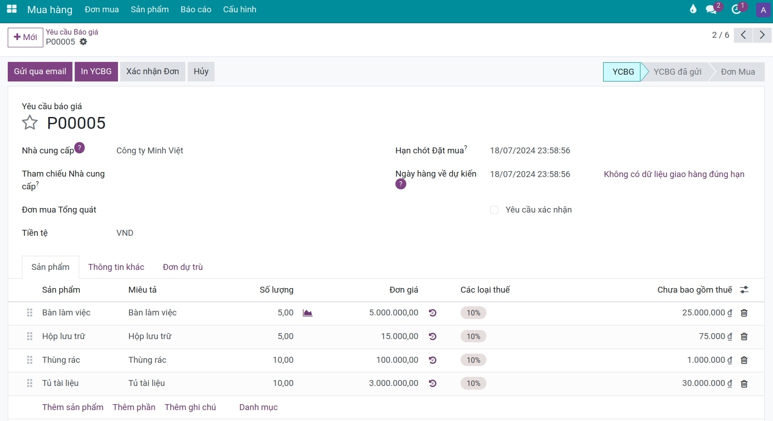Click the In YCBG button
Image resolution: width=773 pixels, height=421 pixels.
[x=96, y=71]
